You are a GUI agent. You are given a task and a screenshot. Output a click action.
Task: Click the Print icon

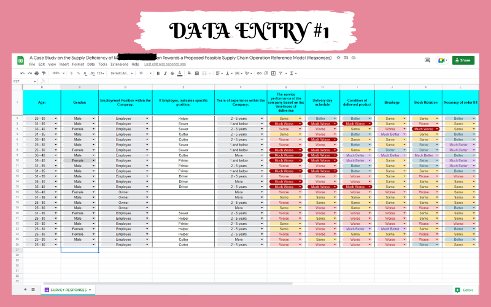point(36,73)
